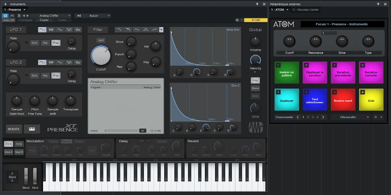Switch to the FX A tab
The height and width of the screenshot is (195, 391).
(9, 144)
